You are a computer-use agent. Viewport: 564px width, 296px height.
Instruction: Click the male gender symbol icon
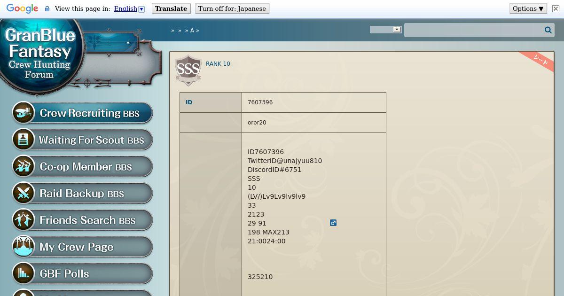(333, 223)
